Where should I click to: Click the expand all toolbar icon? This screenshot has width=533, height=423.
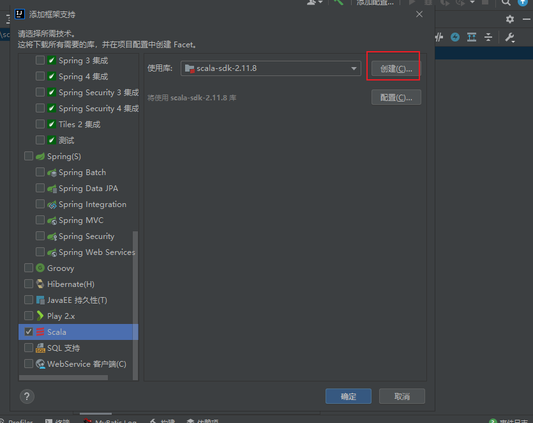coord(472,37)
